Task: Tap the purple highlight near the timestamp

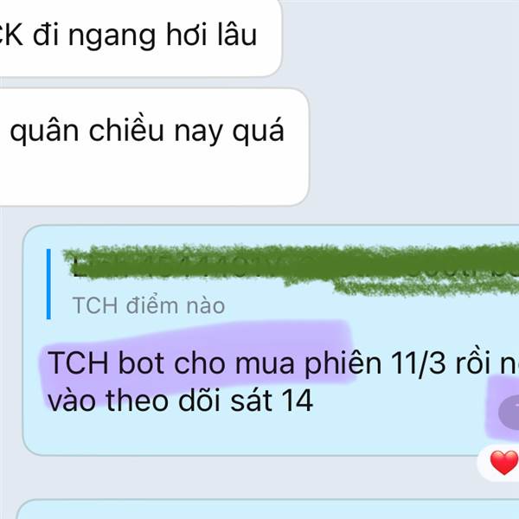Action: click(x=503, y=407)
